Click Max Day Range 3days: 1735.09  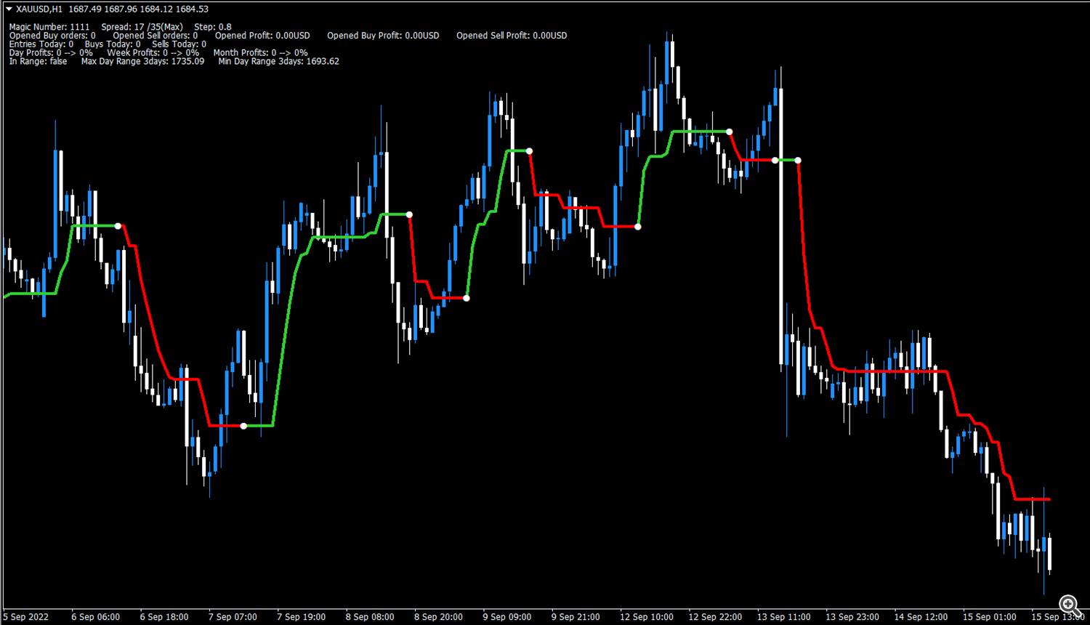pos(142,62)
